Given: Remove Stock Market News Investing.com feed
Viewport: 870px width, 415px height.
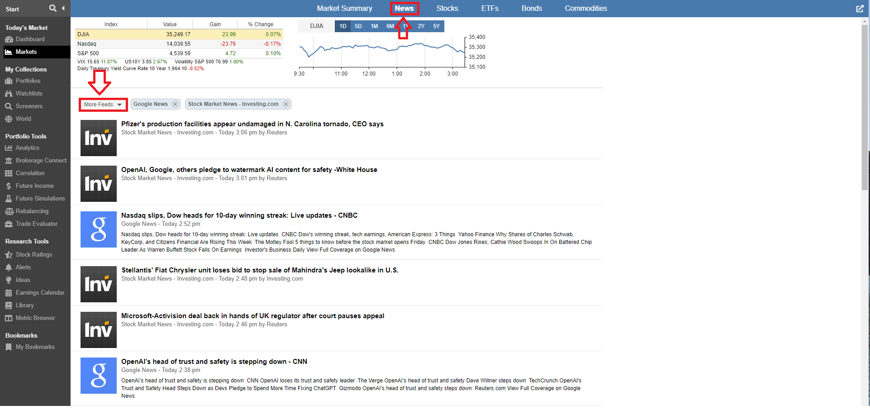Looking at the screenshot, I should [x=286, y=104].
